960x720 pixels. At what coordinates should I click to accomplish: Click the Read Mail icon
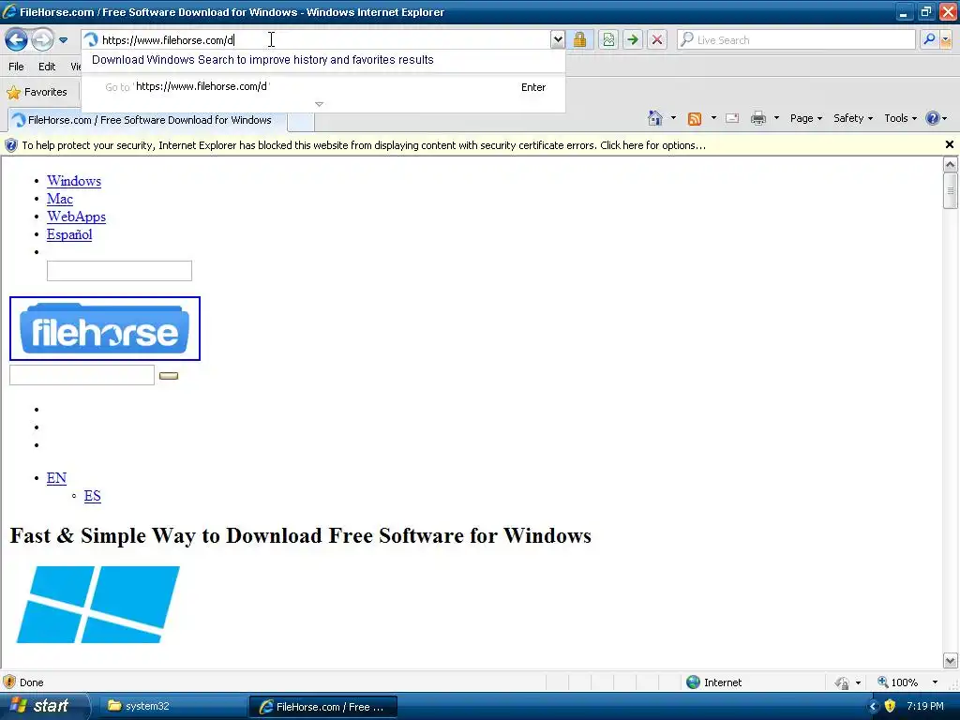click(x=732, y=118)
